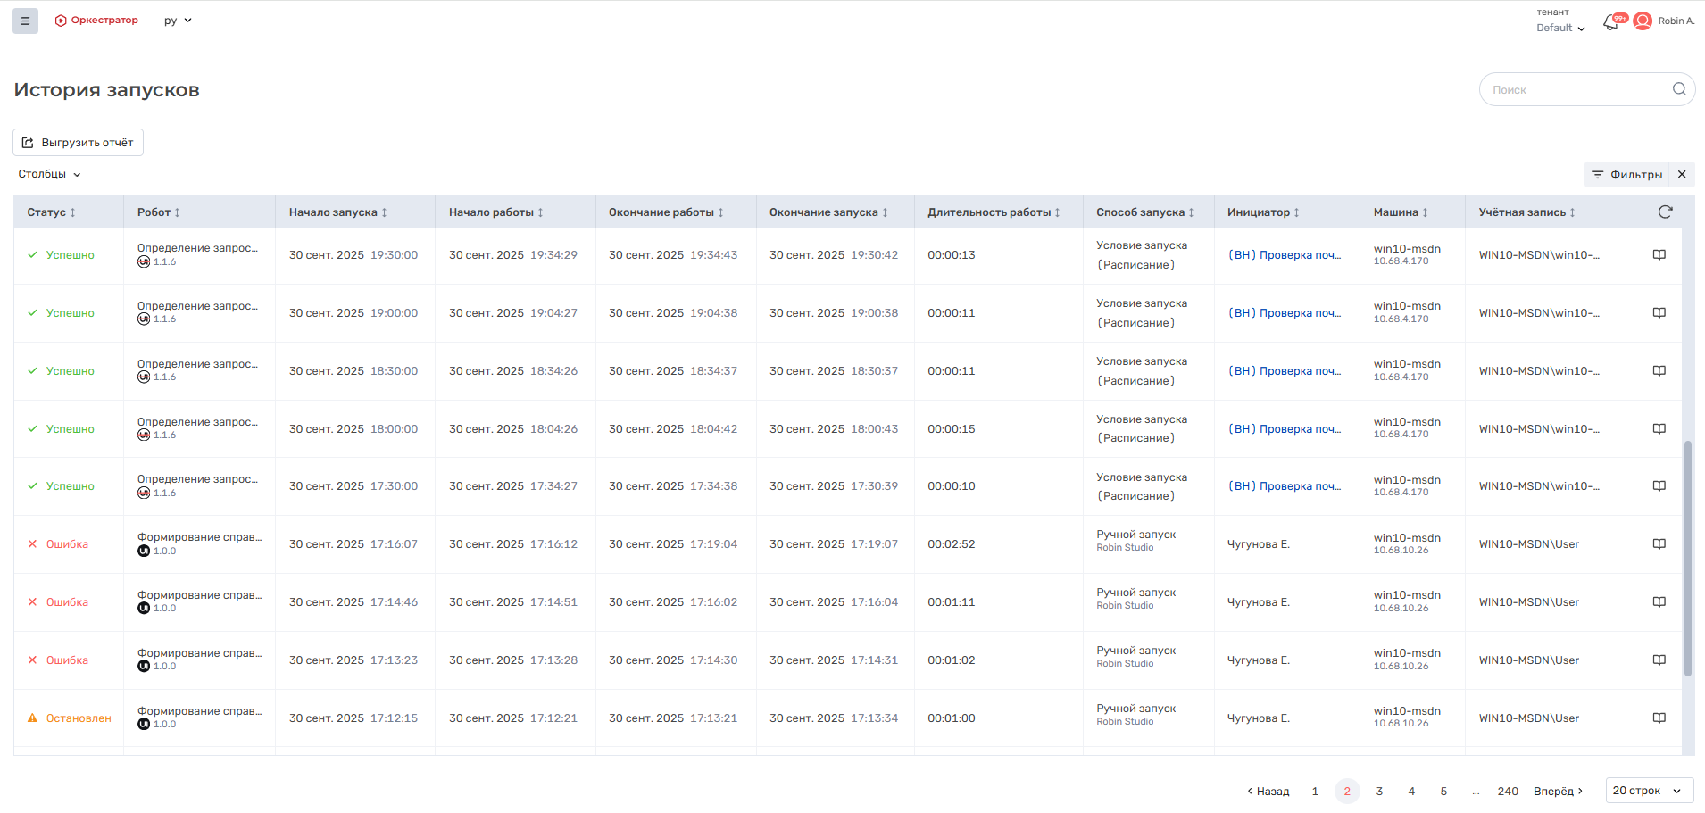Screen dimensions: 1705x813
Task: Open the notifications bell
Action: point(1610,22)
